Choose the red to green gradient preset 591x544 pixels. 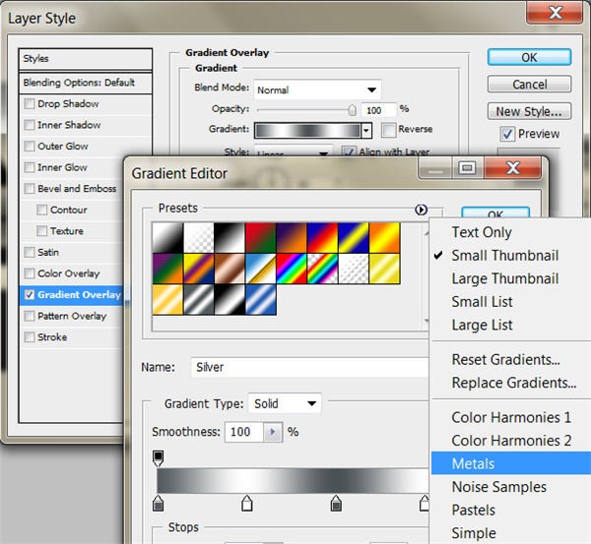tap(260, 236)
